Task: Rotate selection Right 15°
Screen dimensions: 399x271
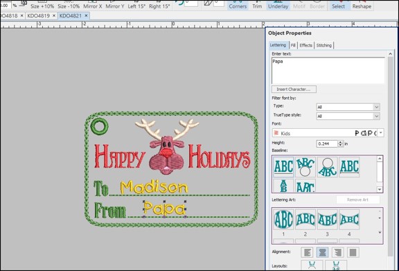Action: 159,5
